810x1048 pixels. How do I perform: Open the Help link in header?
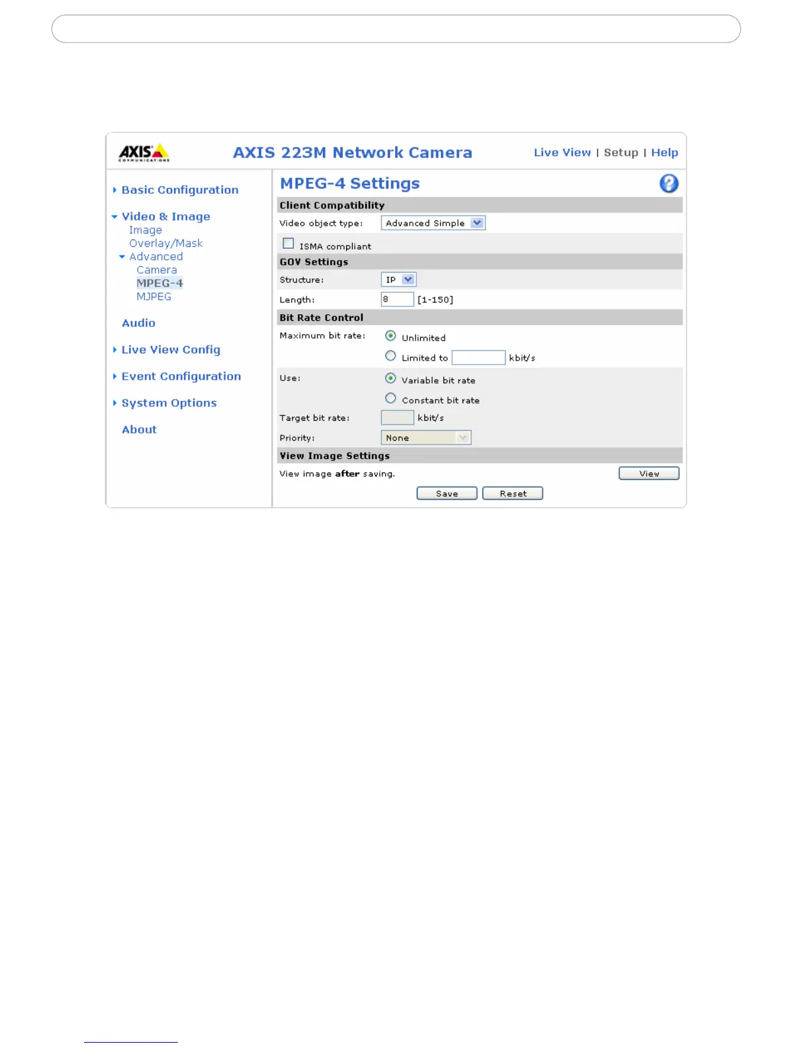(664, 152)
